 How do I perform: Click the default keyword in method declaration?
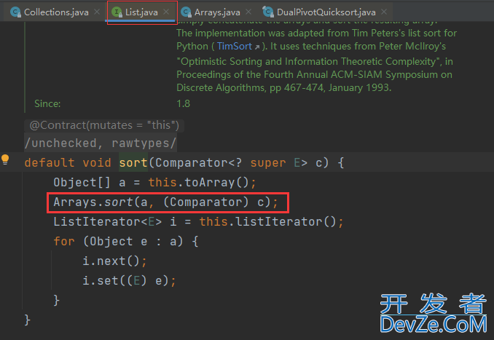click(x=50, y=162)
